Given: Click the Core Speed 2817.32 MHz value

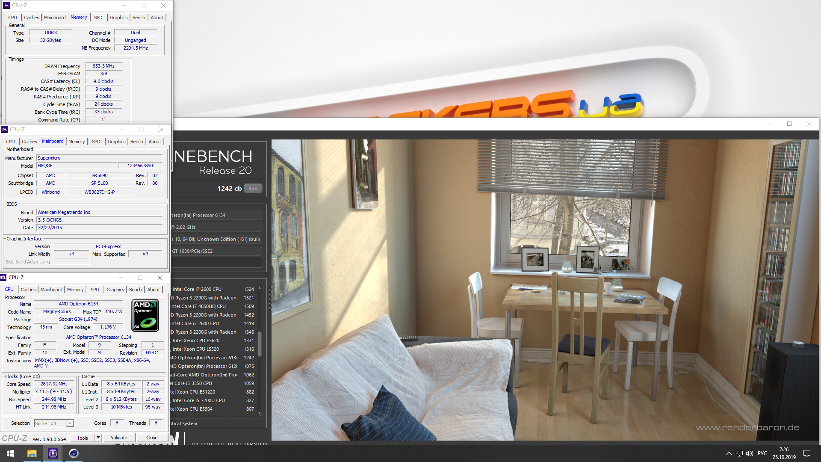Looking at the screenshot, I should (54, 384).
